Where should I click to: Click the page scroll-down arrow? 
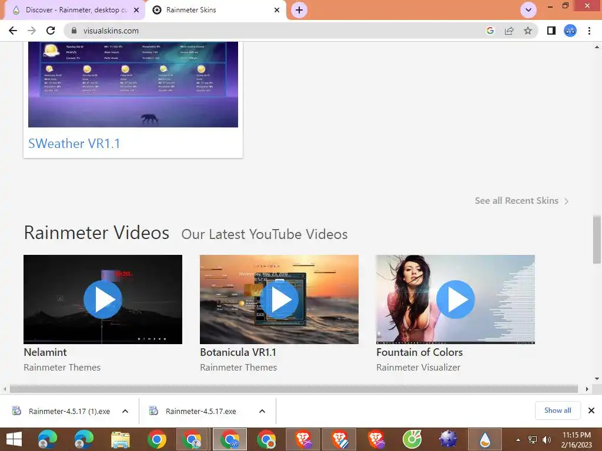[x=597, y=379]
